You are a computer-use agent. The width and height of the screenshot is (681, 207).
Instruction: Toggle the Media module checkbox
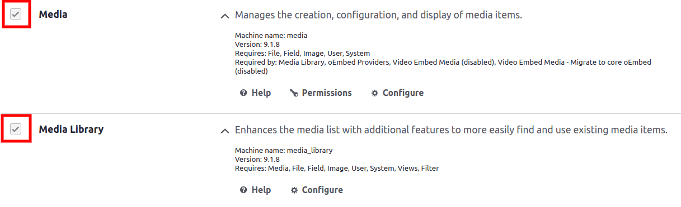tap(16, 15)
